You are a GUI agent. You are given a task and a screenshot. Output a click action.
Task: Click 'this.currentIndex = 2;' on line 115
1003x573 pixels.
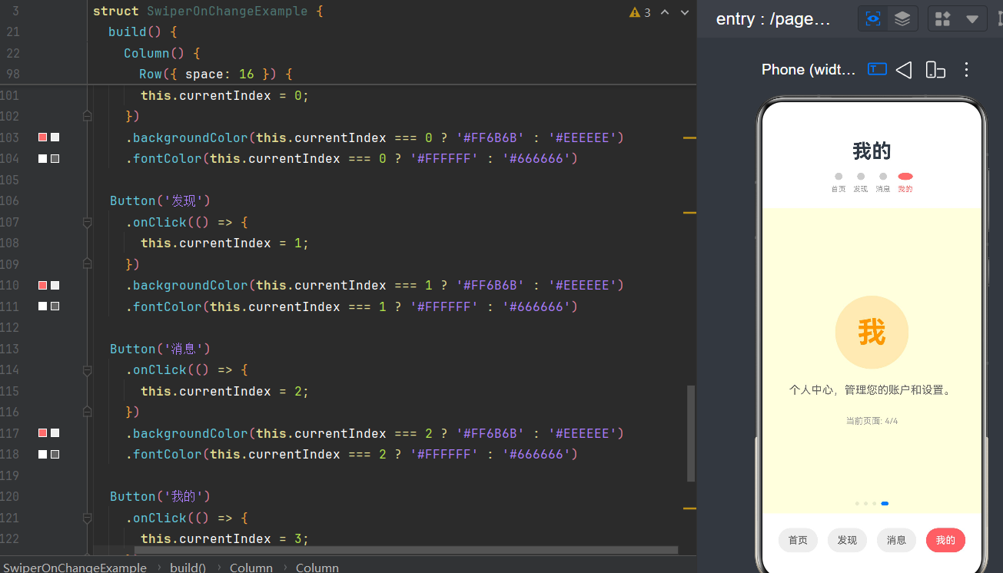[x=224, y=391]
